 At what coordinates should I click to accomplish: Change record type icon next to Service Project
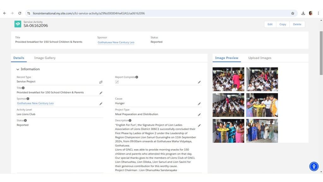(x=101, y=82)
